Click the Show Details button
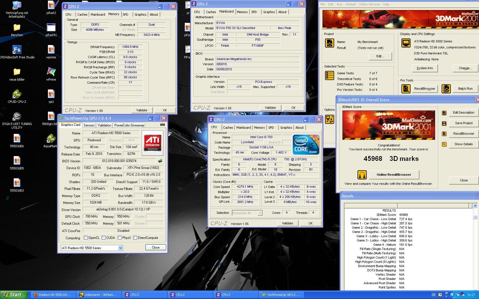The width and height of the screenshot is (479, 299). tap(463, 144)
